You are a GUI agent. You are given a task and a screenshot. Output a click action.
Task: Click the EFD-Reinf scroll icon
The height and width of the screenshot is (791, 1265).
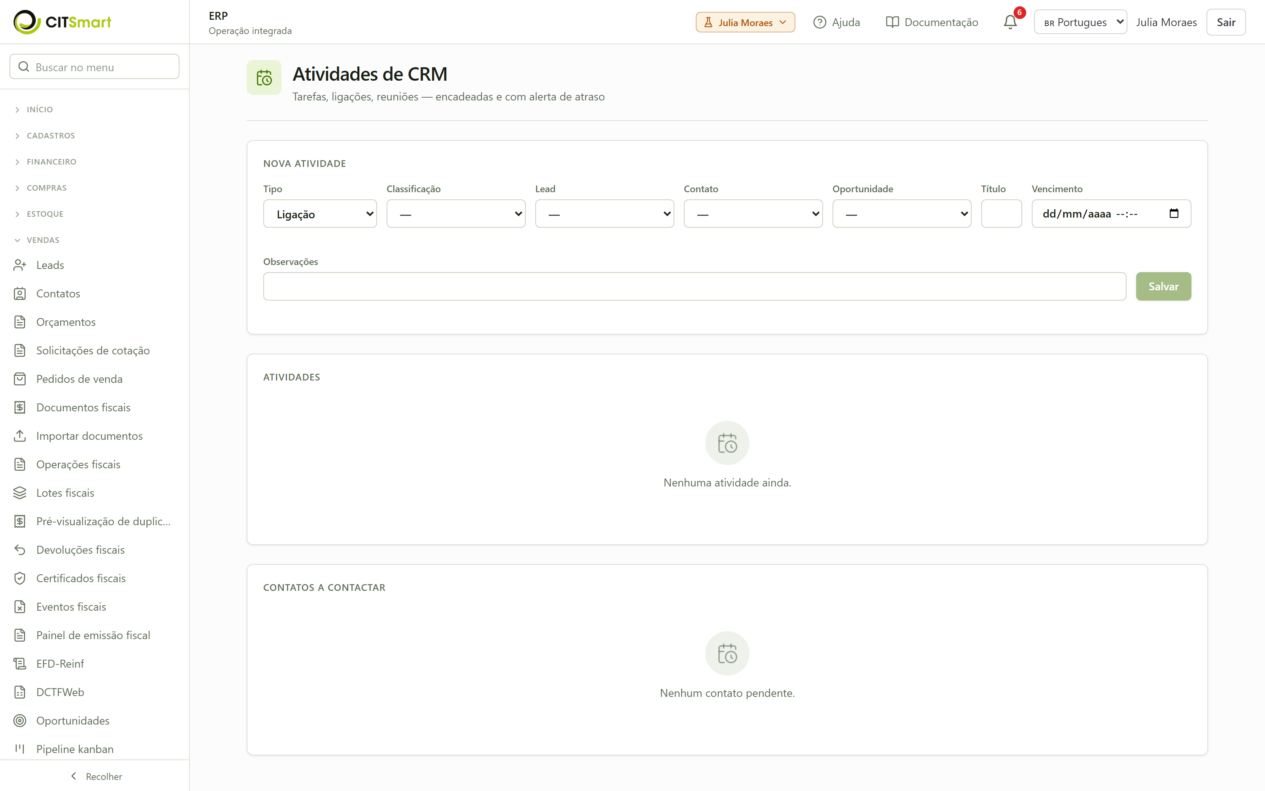tap(20, 664)
